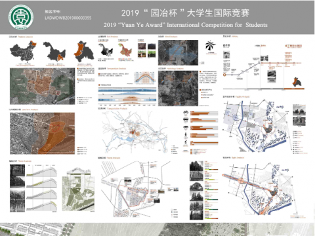The image size is (315, 236).
Task: Click the bottom-left soil cross-section photo
Action: pyautogui.click(x=142, y=54)
